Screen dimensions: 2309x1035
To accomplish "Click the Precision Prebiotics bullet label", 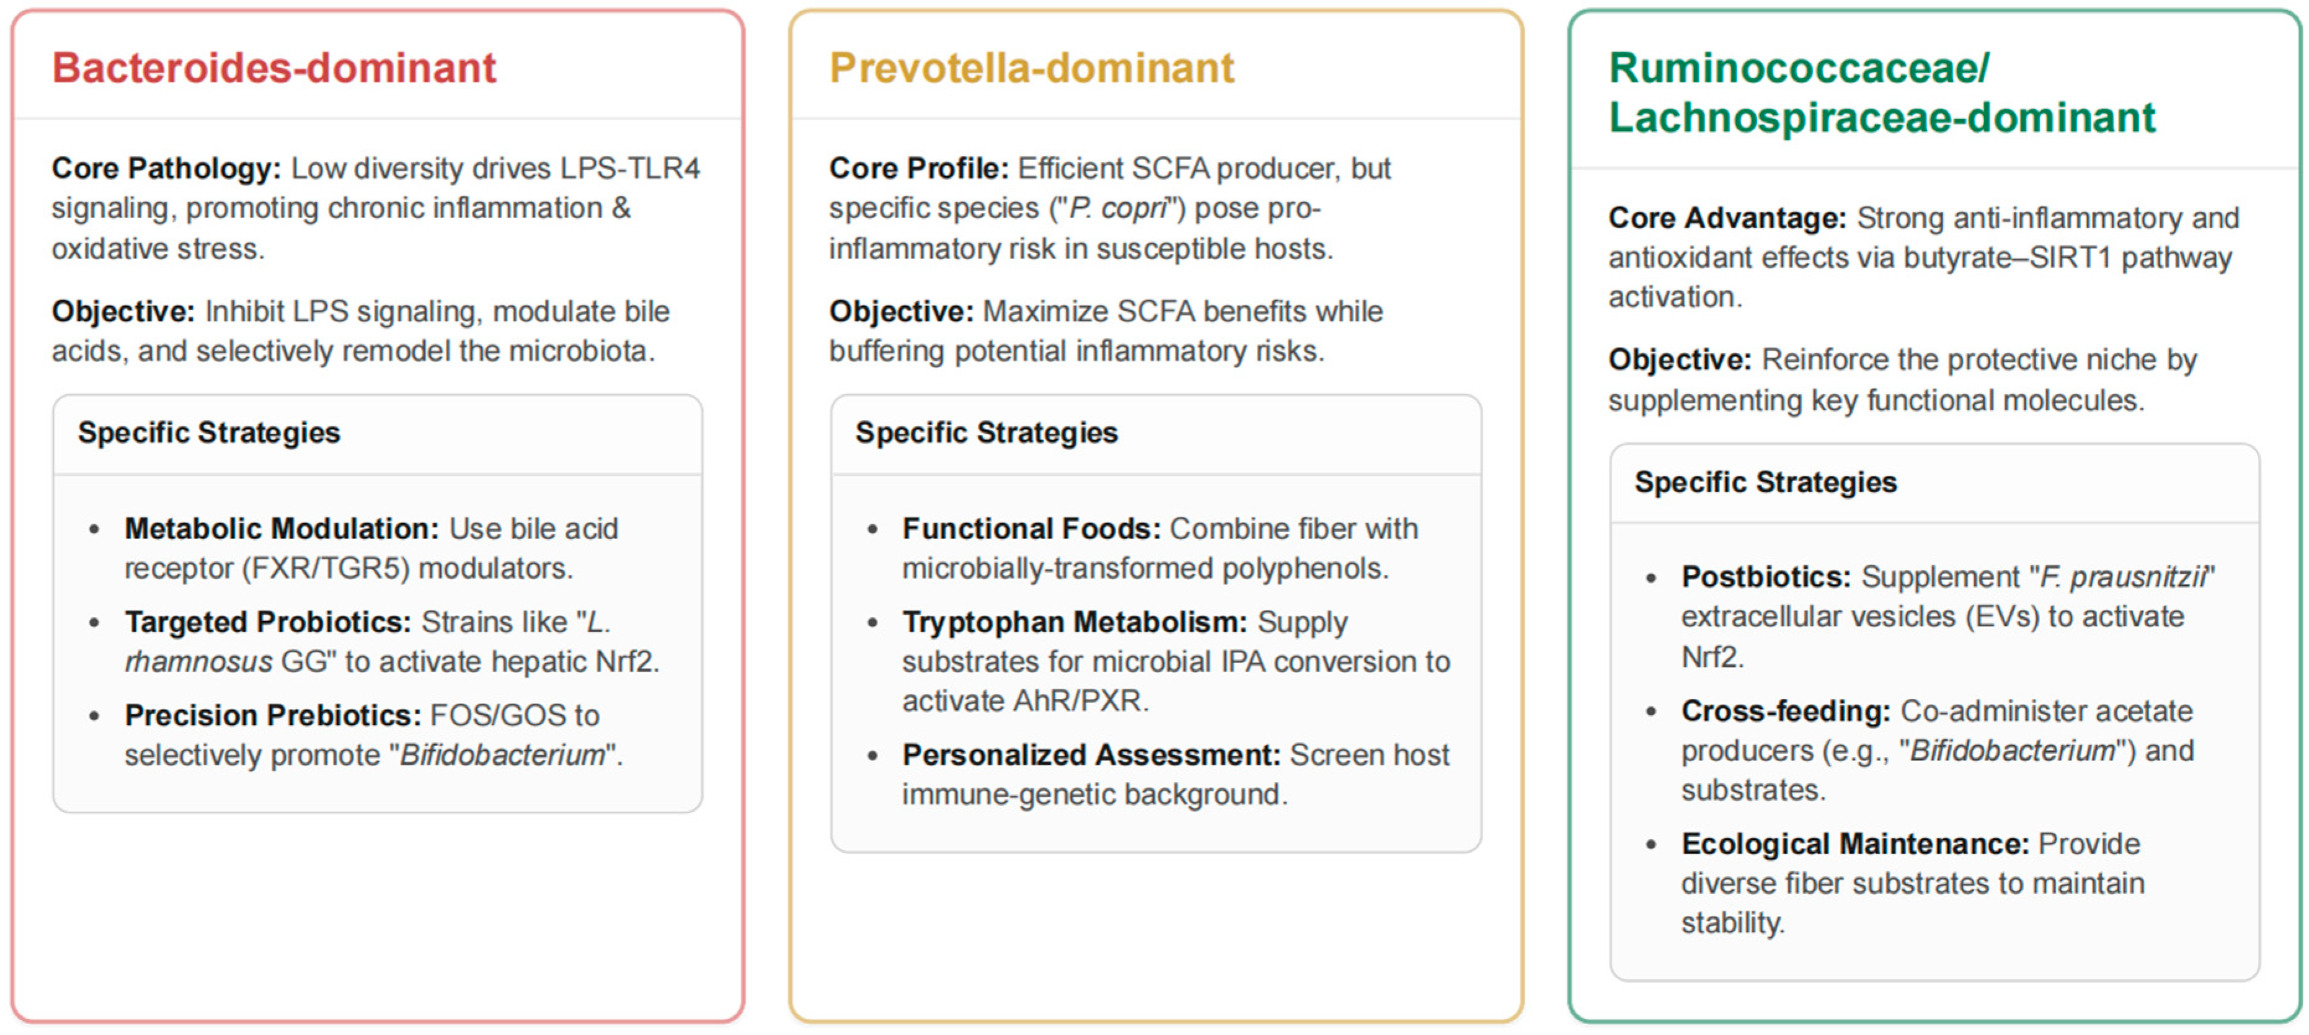I will coord(272,715).
